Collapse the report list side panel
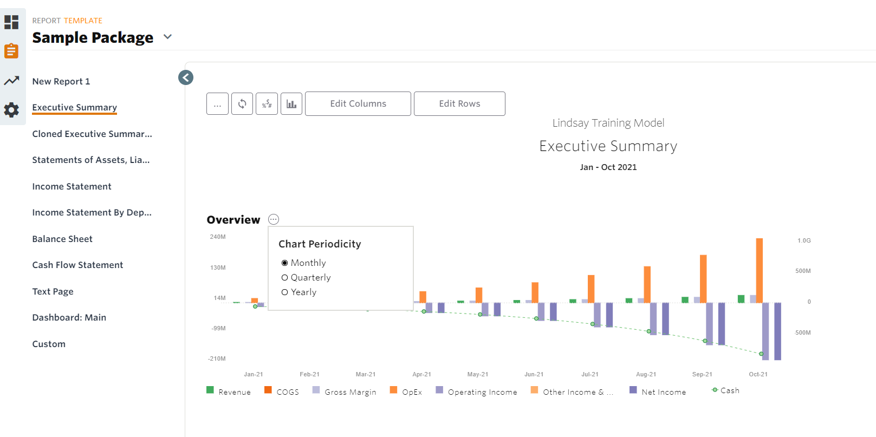This screenshot has width=876, height=437. tap(186, 77)
